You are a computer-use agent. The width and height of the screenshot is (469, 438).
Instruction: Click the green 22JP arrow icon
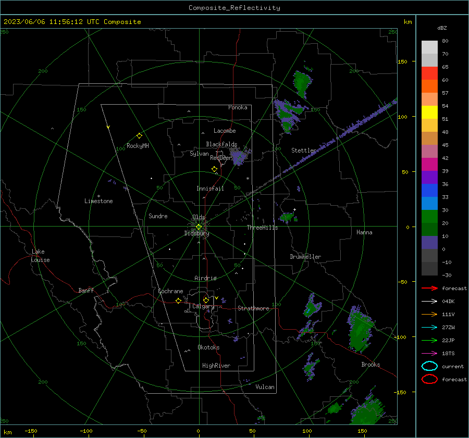click(429, 340)
